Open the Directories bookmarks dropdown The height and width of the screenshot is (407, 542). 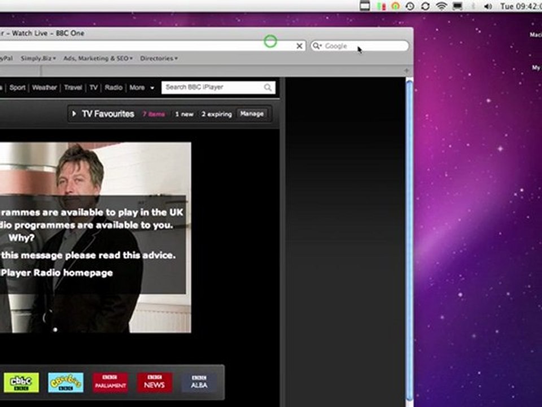(x=159, y=58)
